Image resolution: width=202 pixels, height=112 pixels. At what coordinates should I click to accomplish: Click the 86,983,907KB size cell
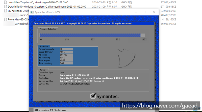point(168,24)
